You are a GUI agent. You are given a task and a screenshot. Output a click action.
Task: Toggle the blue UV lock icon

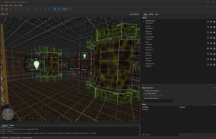[x=59, y=9]
